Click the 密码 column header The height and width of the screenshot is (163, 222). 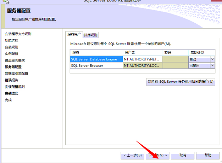tap(175, 53)
